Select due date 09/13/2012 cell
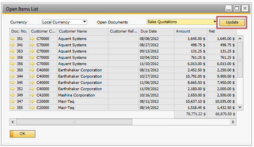This screenshot has height=147, width=254. pos(156,51)
